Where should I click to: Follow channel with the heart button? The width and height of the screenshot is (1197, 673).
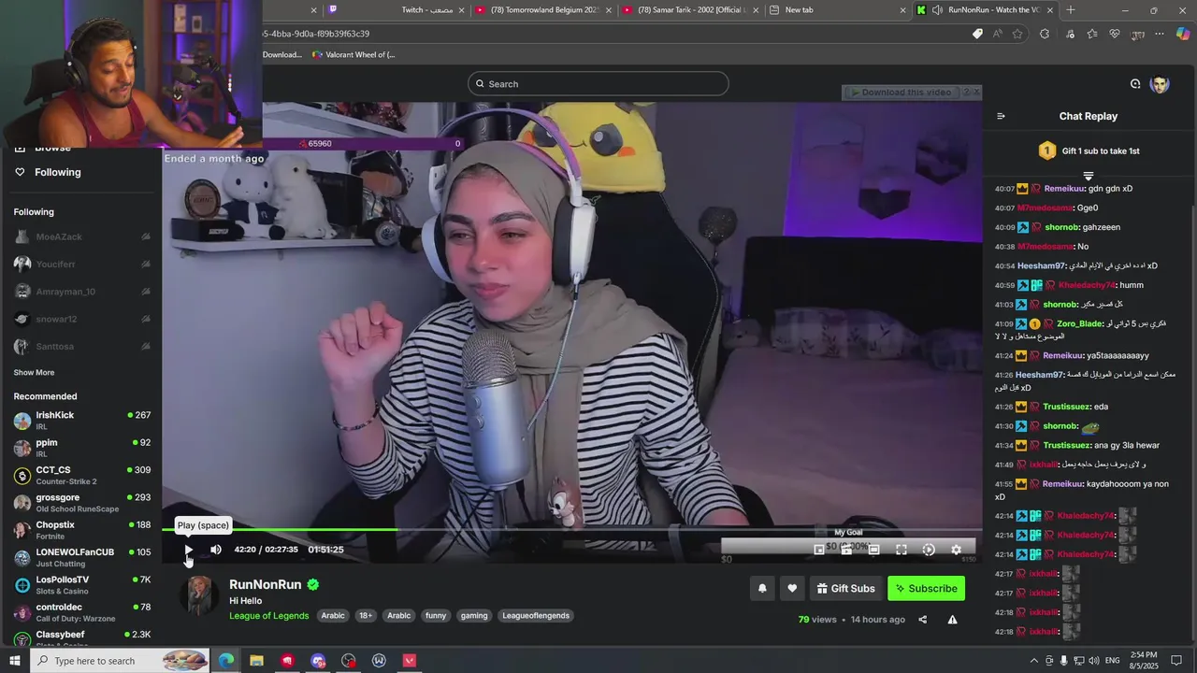(x=792, y=588)
